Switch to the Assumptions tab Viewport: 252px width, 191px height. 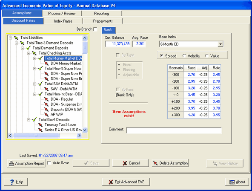[x=22, y=13]
